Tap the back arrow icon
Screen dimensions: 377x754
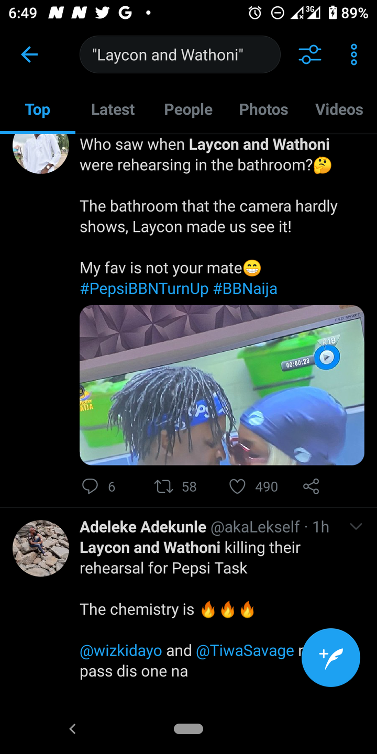tap(29, 54)
